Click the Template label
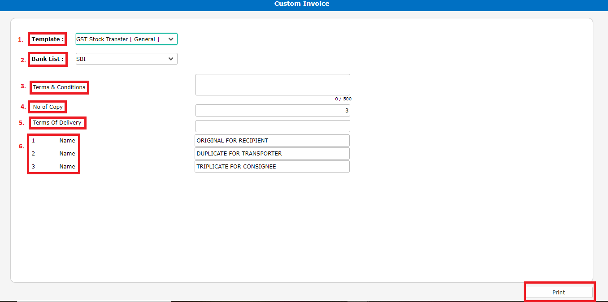Viewport: 608px width, 302px height. [x=48, y=39]
